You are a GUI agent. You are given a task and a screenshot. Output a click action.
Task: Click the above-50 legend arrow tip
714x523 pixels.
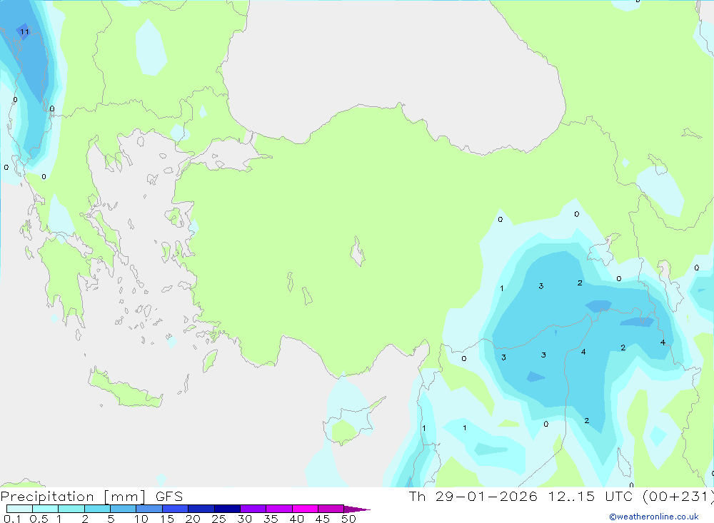[x=357, y=509]
